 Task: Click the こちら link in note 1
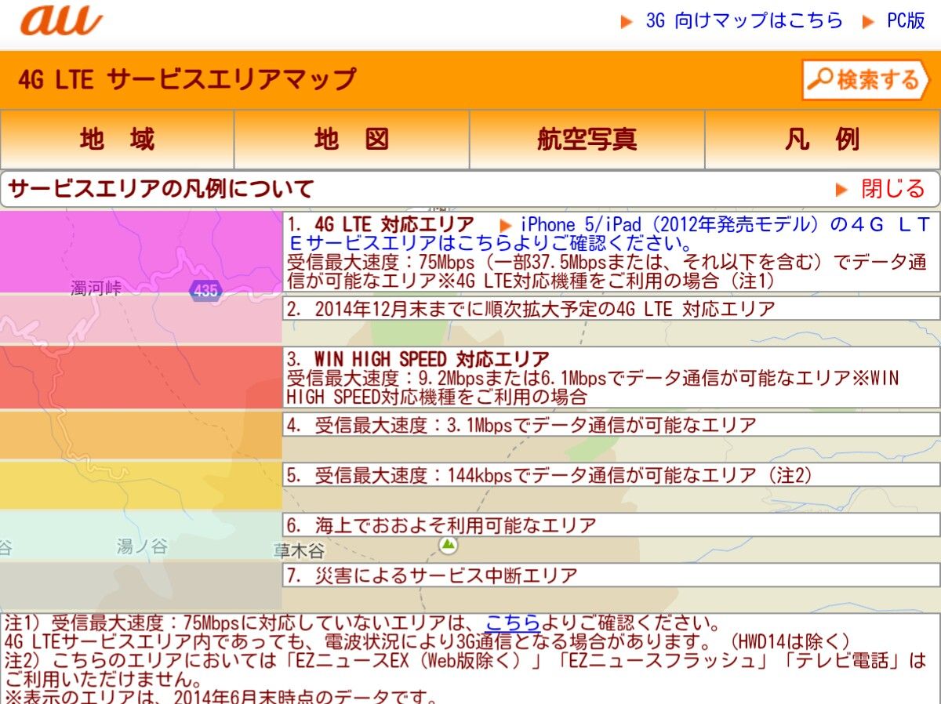click(x=513, y=624)
